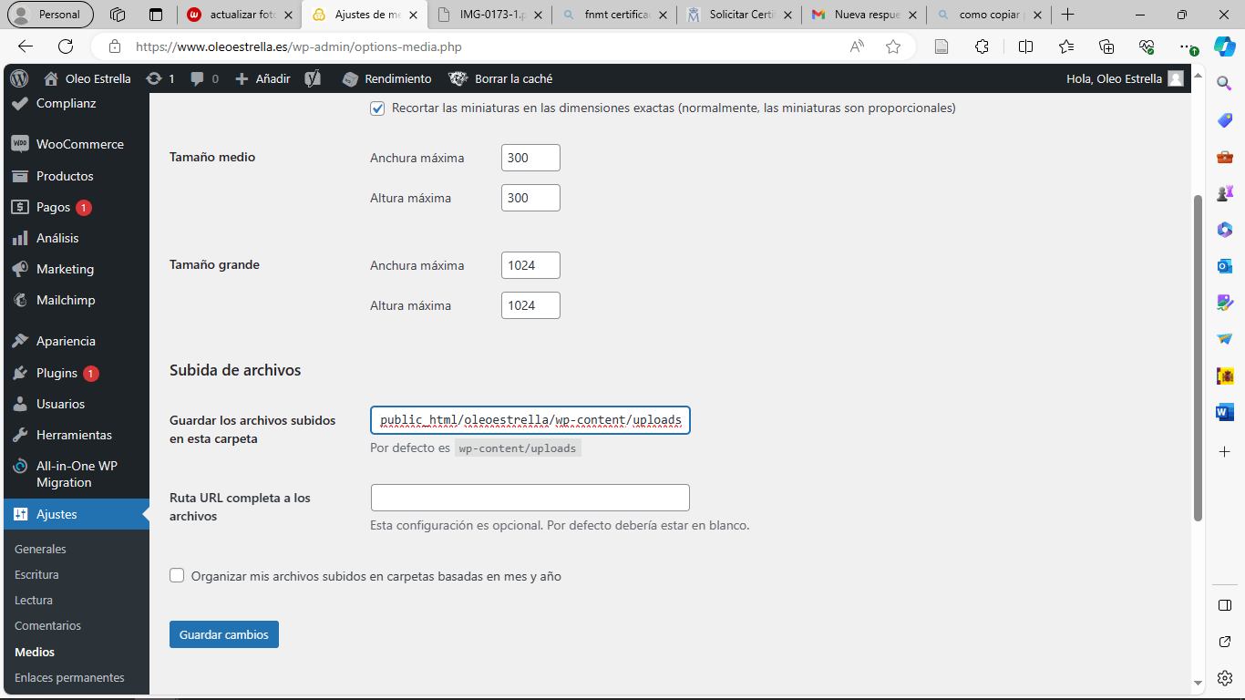
Task: Open the Hola, Oleo Estrella profile
Action: point(1125,78)
